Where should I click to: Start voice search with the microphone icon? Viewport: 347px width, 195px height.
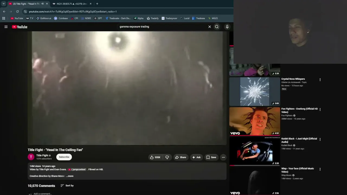coord(227,27)
